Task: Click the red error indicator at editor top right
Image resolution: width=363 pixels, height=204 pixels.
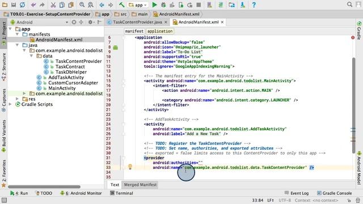Action: [353, 37]
